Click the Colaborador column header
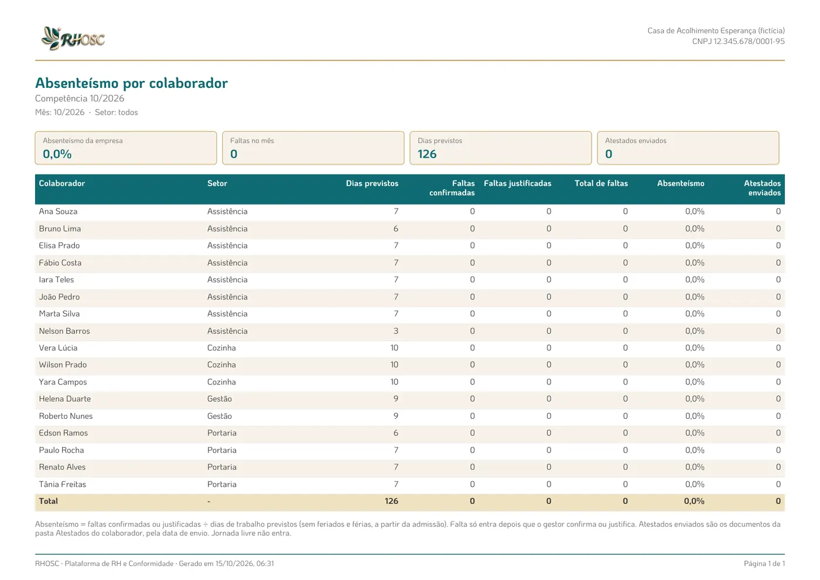 pos(62,183)
